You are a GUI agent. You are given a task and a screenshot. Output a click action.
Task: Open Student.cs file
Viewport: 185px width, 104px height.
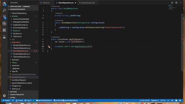pyautogui.click(x=17, y=34)
